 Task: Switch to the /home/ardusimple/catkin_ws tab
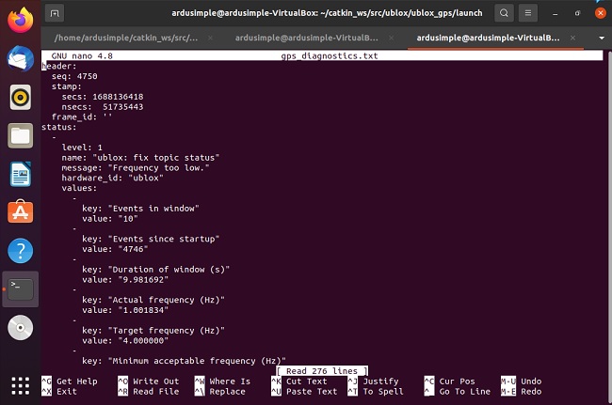(x=122, y=39)
